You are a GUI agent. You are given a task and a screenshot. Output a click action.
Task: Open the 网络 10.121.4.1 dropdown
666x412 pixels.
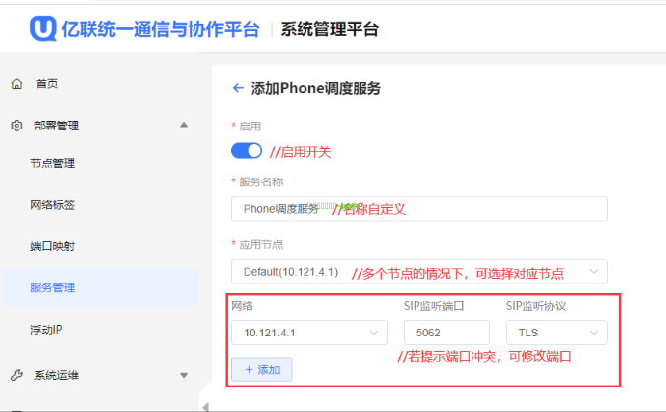click(307, 334)
